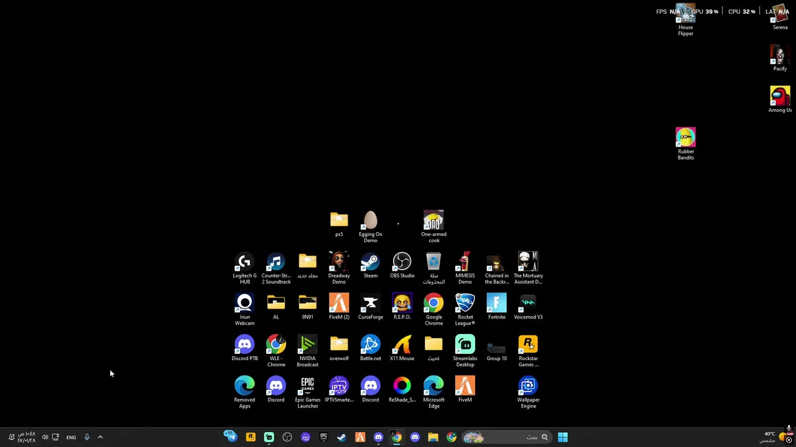The height and width of the screenshot is (447, 796).
Task: Open OBS Studio from the taskbar
Action: tap(287, 437)
